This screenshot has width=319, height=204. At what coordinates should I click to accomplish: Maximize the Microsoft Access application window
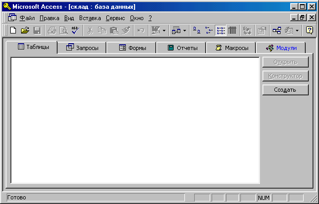(302, 7)
